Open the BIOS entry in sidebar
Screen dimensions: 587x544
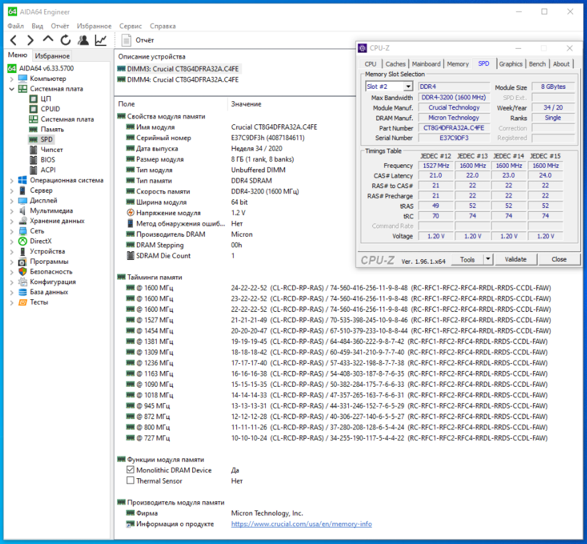click(47, 160)
